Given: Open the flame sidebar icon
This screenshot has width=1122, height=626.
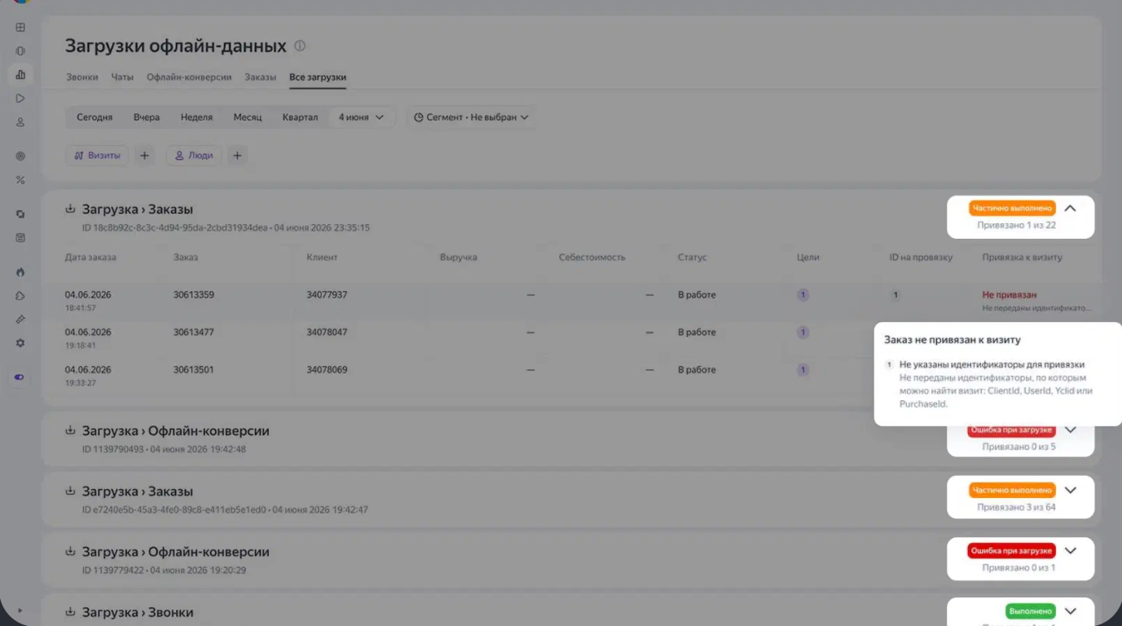Looking at the screenshot, I should point(20,272).
